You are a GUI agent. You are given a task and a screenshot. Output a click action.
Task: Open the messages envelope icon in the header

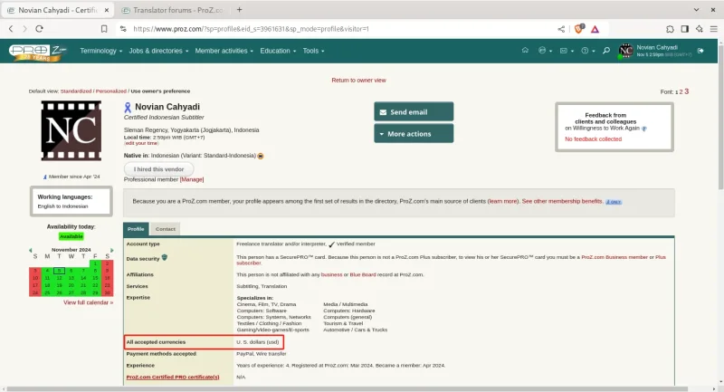tap(567, 51)
